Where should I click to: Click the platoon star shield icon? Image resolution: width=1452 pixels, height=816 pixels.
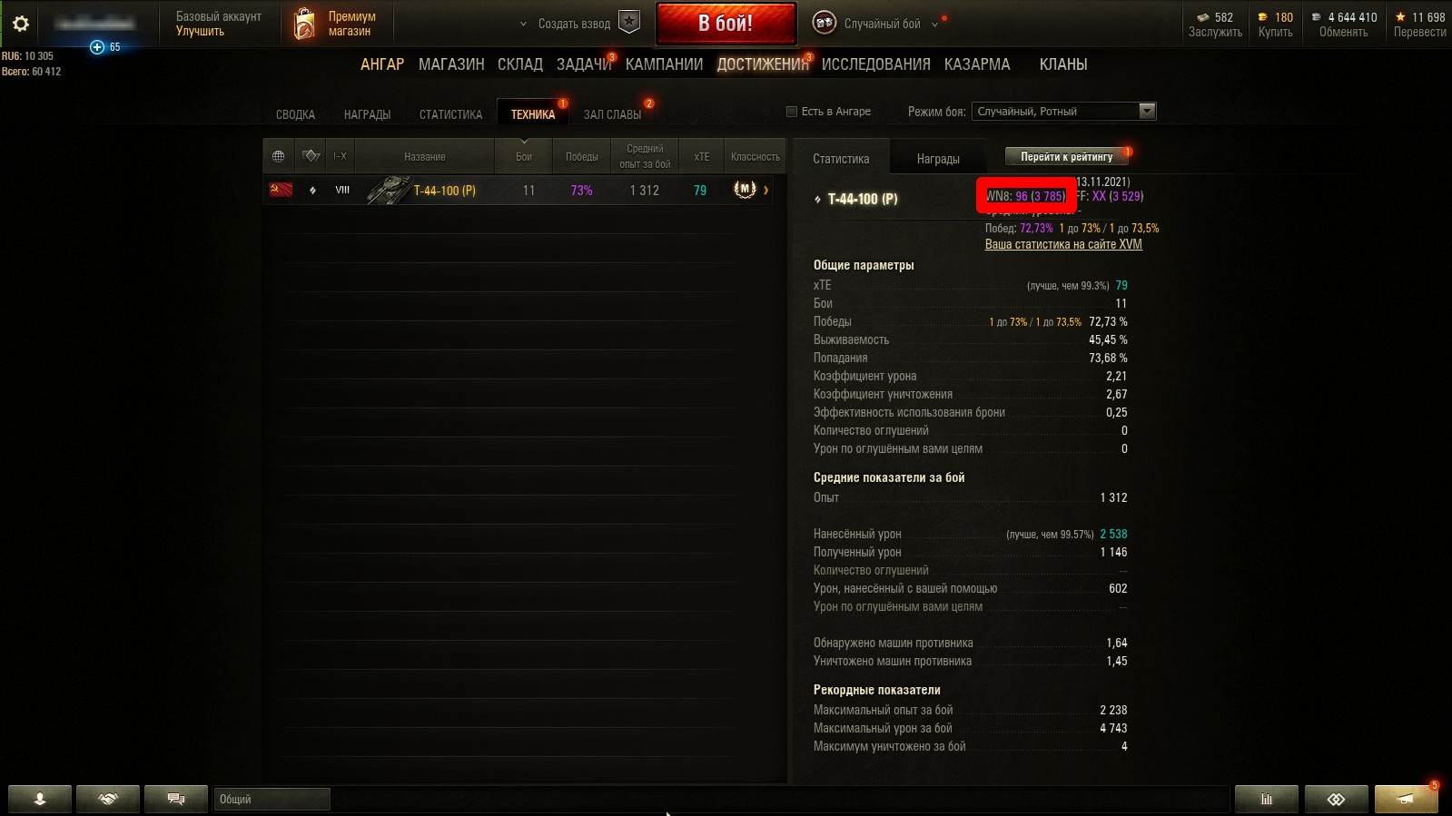point(629,22)
